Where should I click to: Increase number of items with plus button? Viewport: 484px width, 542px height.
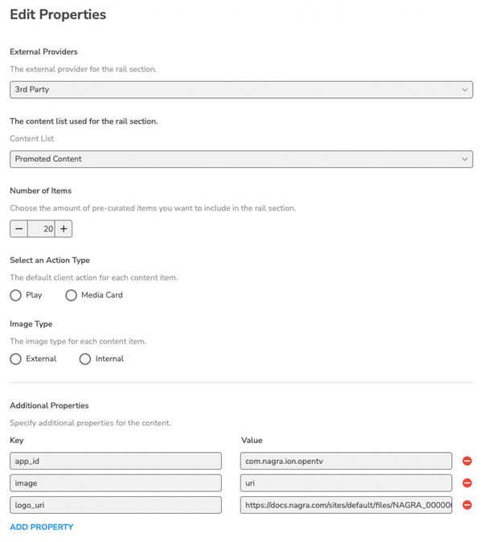[x=64, y=229]
